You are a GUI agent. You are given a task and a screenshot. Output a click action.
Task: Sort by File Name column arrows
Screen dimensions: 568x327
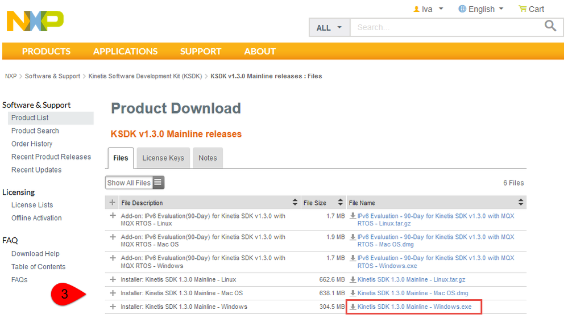pos(521,202)
